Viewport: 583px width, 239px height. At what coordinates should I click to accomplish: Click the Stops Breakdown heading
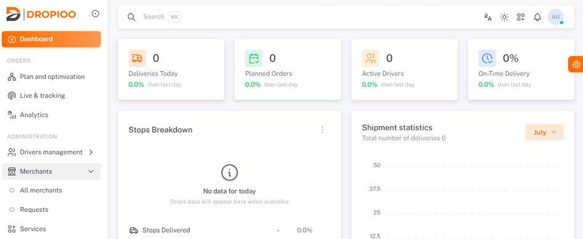click(x=160, y=130)
